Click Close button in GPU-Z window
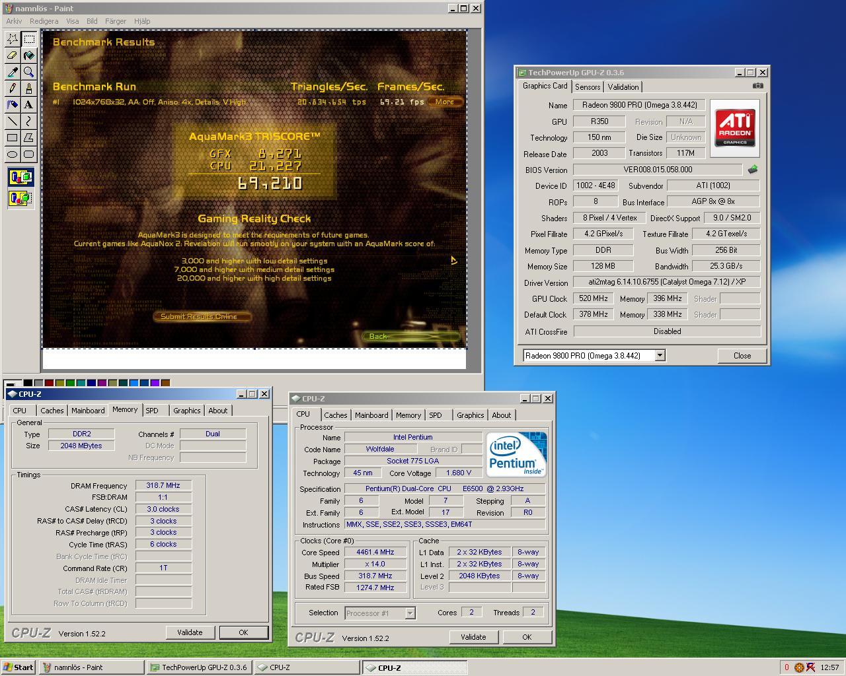The width and height of the screenshot is (846, 676). pos(742,356)
